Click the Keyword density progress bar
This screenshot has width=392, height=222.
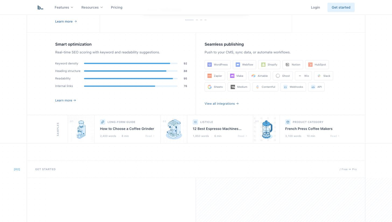131,64
